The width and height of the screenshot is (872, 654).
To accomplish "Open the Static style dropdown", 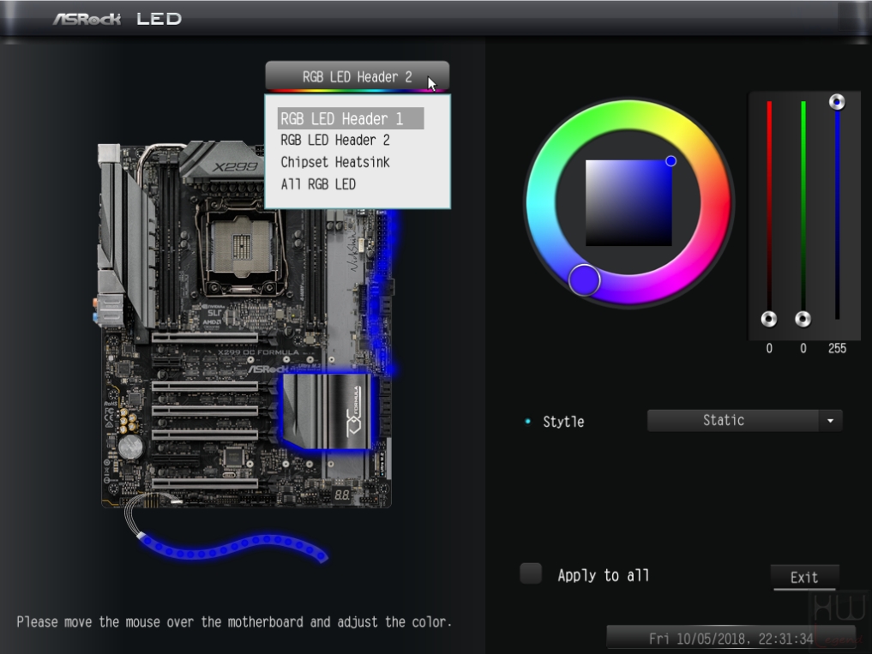I will coord(744,420).
